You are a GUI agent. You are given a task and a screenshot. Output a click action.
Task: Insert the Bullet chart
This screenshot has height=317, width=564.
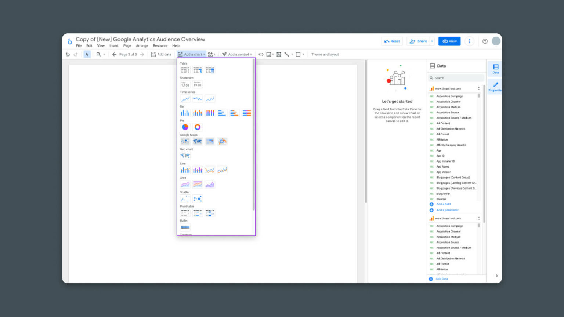click(x=185, y=227)
